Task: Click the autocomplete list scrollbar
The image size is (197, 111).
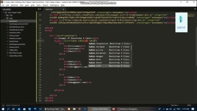Action: [x=131, y=48]
